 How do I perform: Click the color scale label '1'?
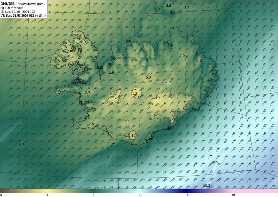point(47,195)
